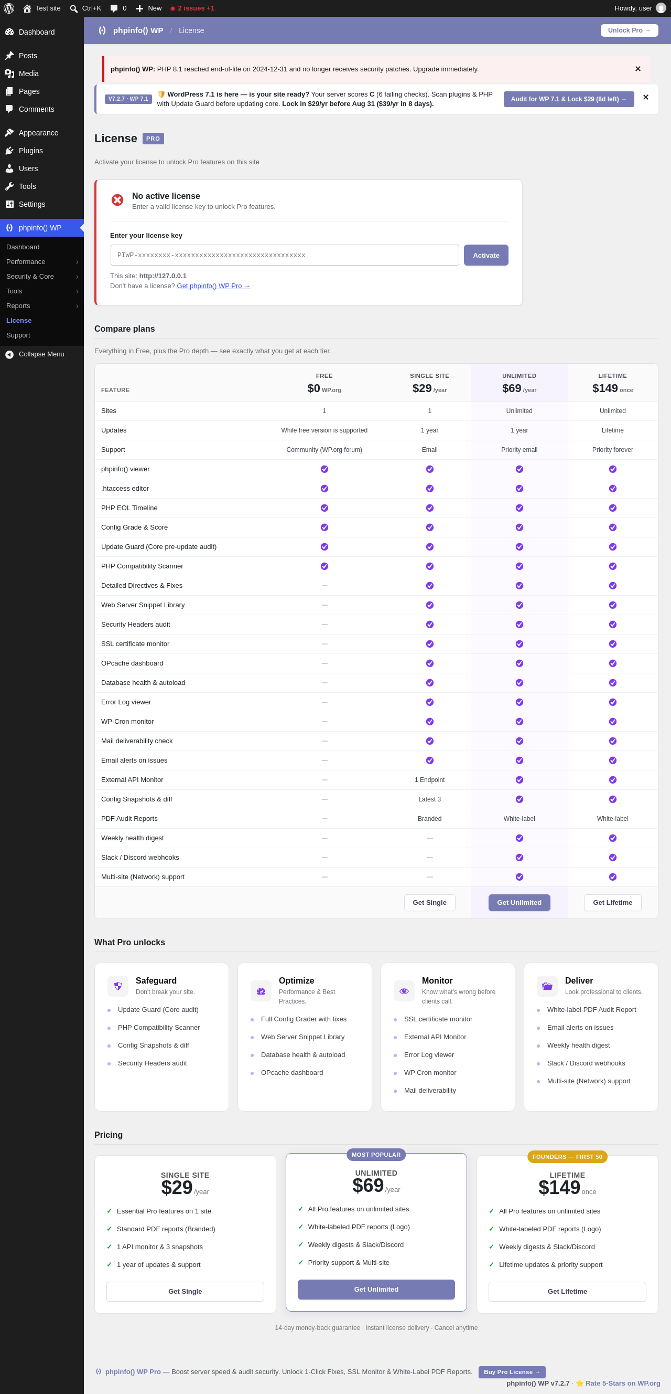Open the License submenu item
This screenshot has height=1394, width=671.
pos(19,320)
